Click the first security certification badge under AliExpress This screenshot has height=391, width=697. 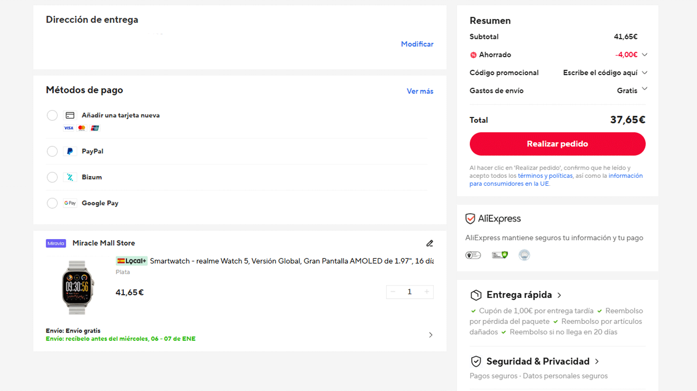pos(473,255)
